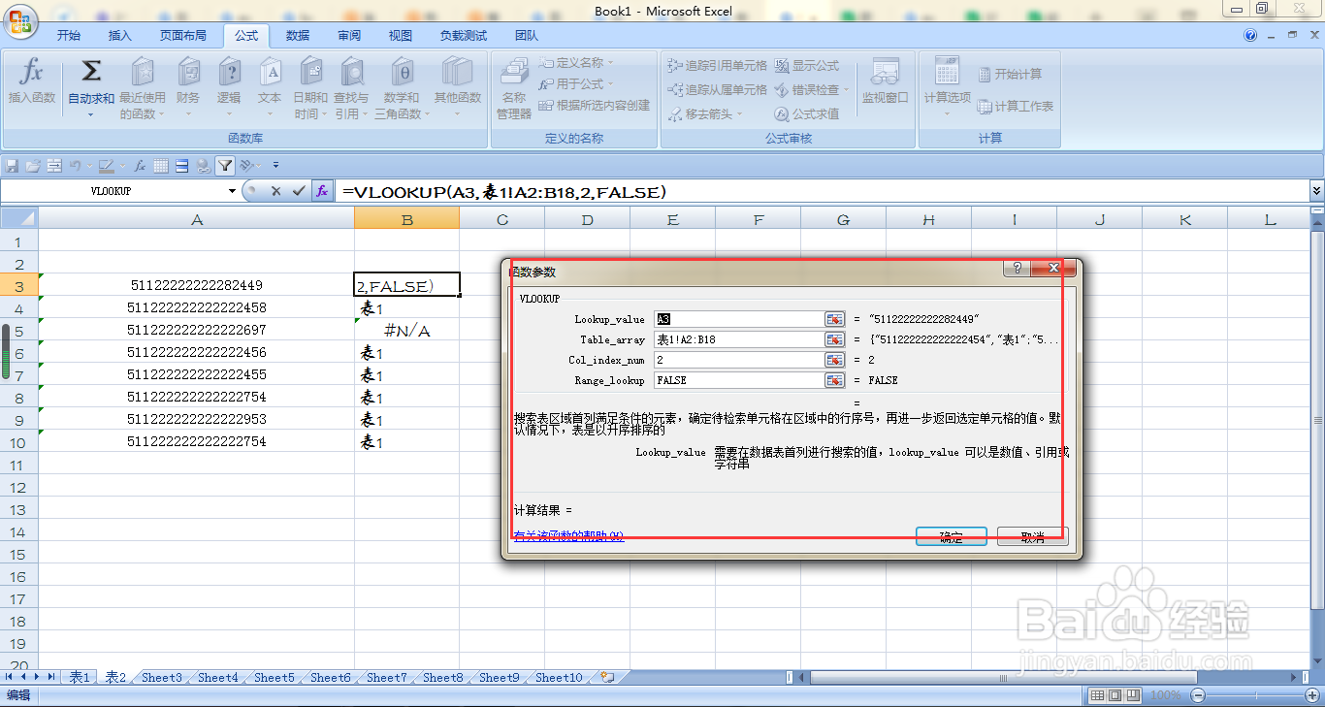
Task: Click the confirm checkmark in formula bar
Action: click(x=299, y=192)
